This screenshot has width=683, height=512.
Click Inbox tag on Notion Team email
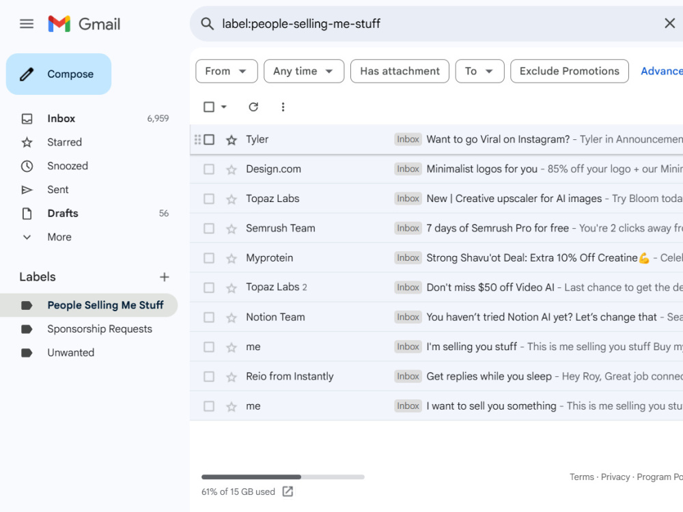[408, 317]
